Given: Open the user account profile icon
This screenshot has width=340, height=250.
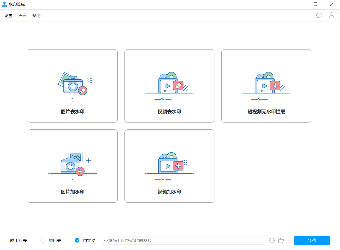Looking at the screenshot, I should [331, 15].
